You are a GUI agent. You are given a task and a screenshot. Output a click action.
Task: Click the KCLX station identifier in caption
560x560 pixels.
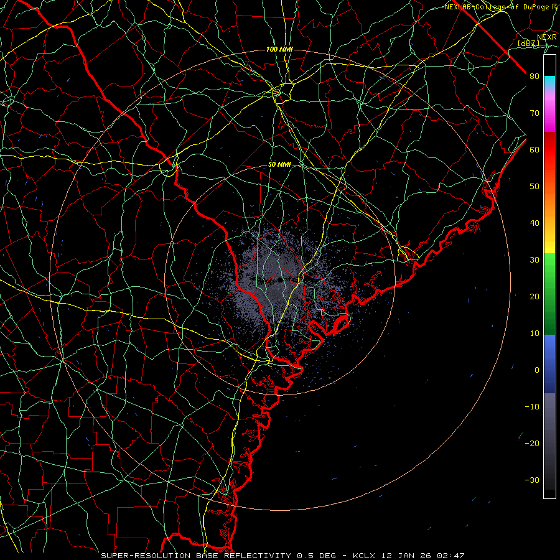pos(363,556)
